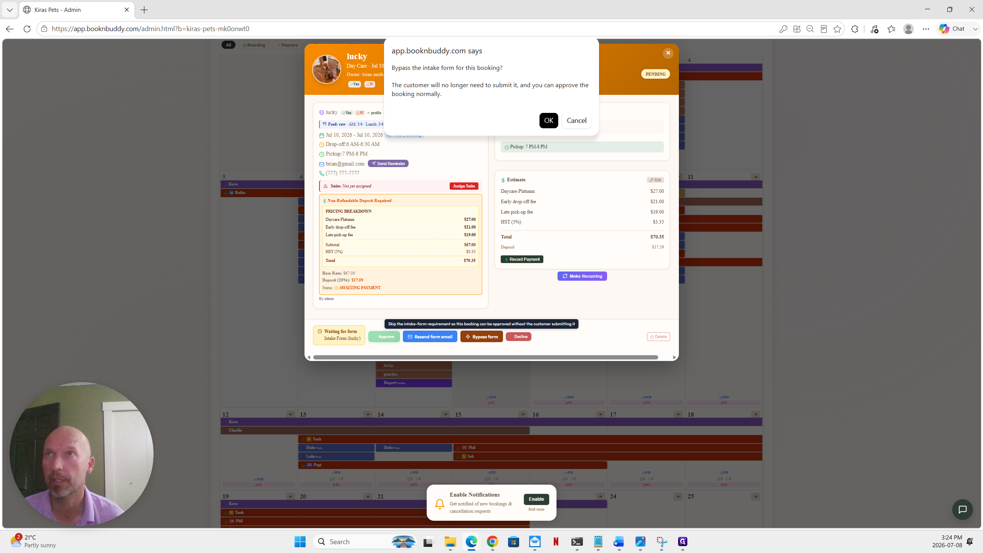Click lucky's dog photo thumbnail

(x=326, y=69)
